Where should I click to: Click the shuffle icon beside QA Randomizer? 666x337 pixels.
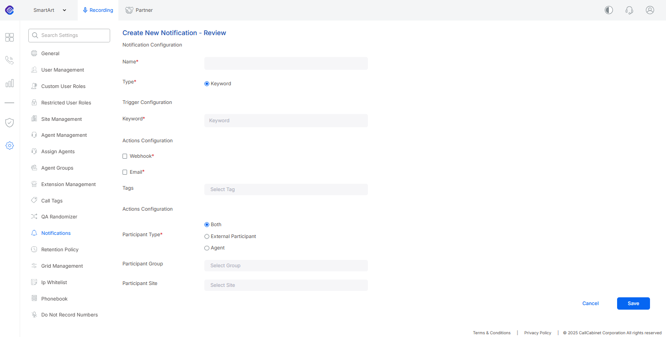[x=34, y=217]
